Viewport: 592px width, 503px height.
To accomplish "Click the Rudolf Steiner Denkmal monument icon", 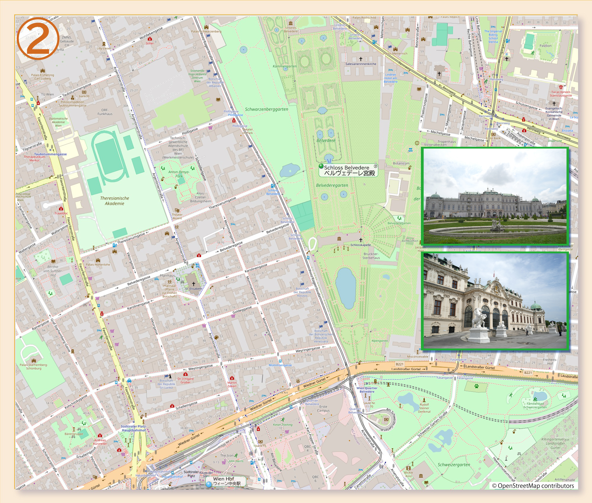I will 424,400.
